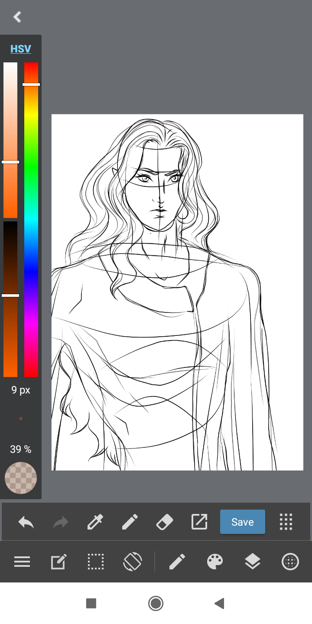The height and width of the screenshot is (624, 312).
Task: Tap the current color checkered swatch
Action: click(21, 478)
